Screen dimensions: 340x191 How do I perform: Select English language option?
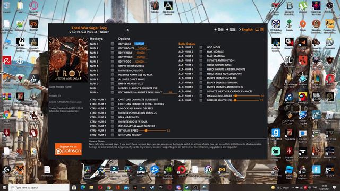[x=240, y=30]
